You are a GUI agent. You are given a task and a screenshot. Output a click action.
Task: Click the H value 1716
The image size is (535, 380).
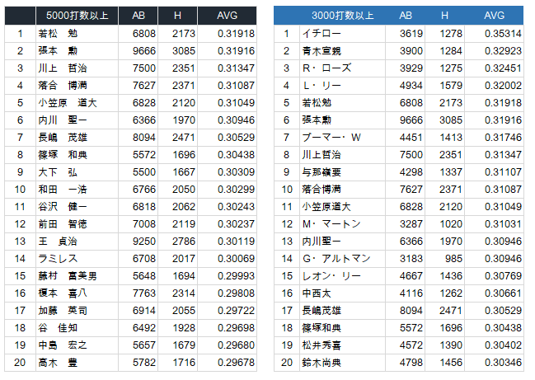click(184, 363)
